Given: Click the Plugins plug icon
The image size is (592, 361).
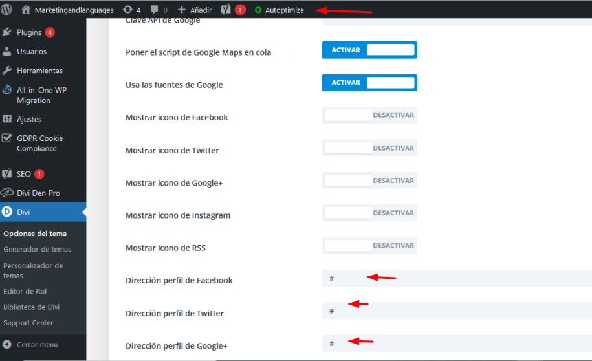Looking at the screenshot, I should point(7,32).
